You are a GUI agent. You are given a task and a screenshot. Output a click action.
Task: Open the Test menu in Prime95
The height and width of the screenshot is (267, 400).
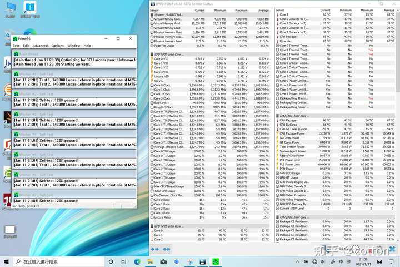16,46
